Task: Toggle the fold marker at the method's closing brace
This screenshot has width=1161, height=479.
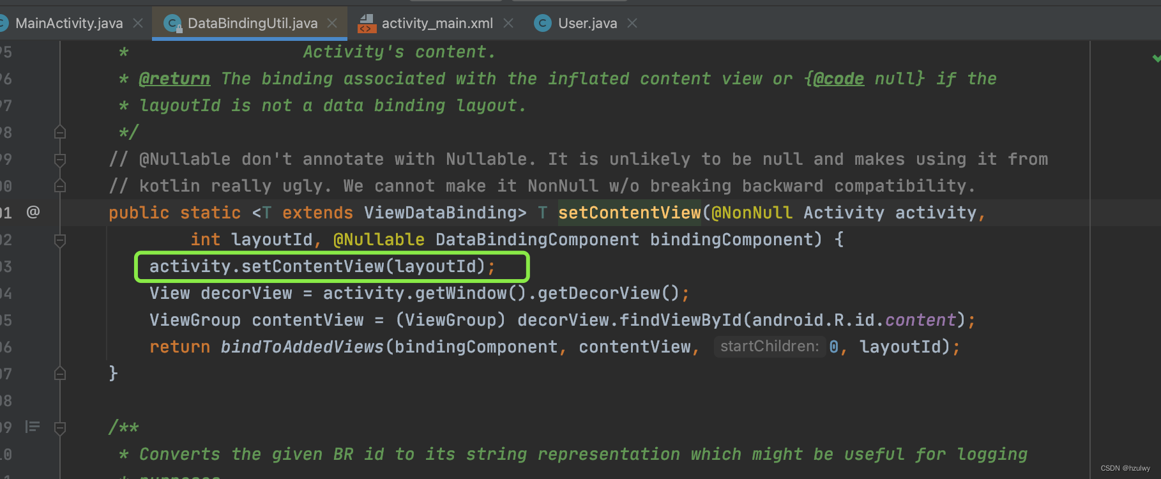Action: [60, 374]
